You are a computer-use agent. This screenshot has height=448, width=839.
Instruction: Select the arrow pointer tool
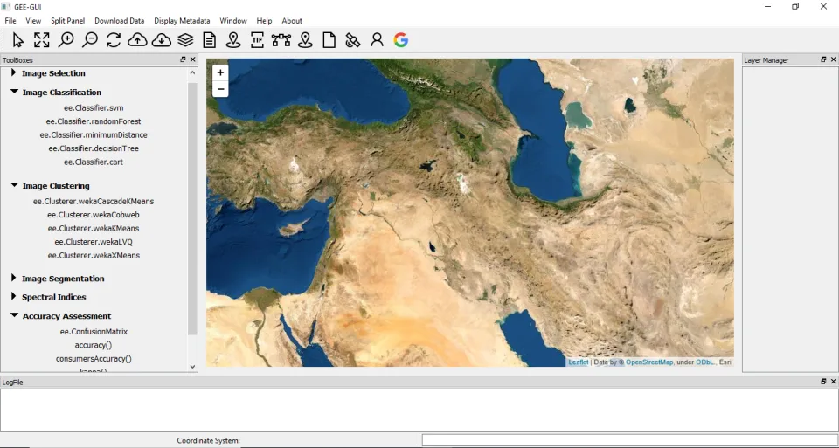click(x=18, y=40)
